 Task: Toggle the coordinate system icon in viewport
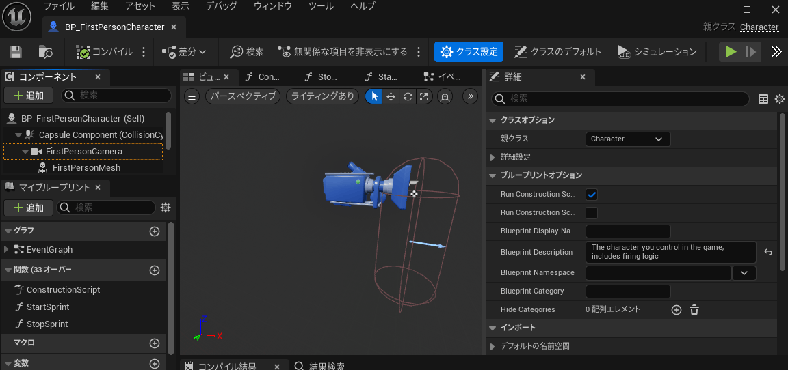tap(445, 96)
